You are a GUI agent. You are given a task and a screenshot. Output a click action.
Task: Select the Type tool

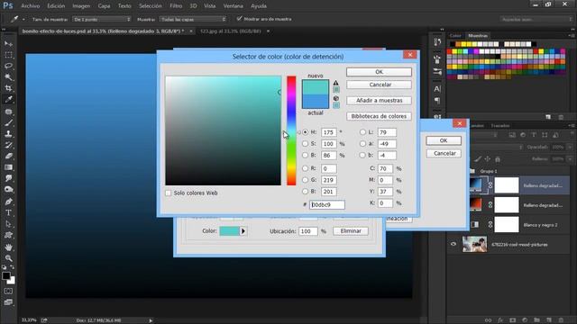click(8, 212)
